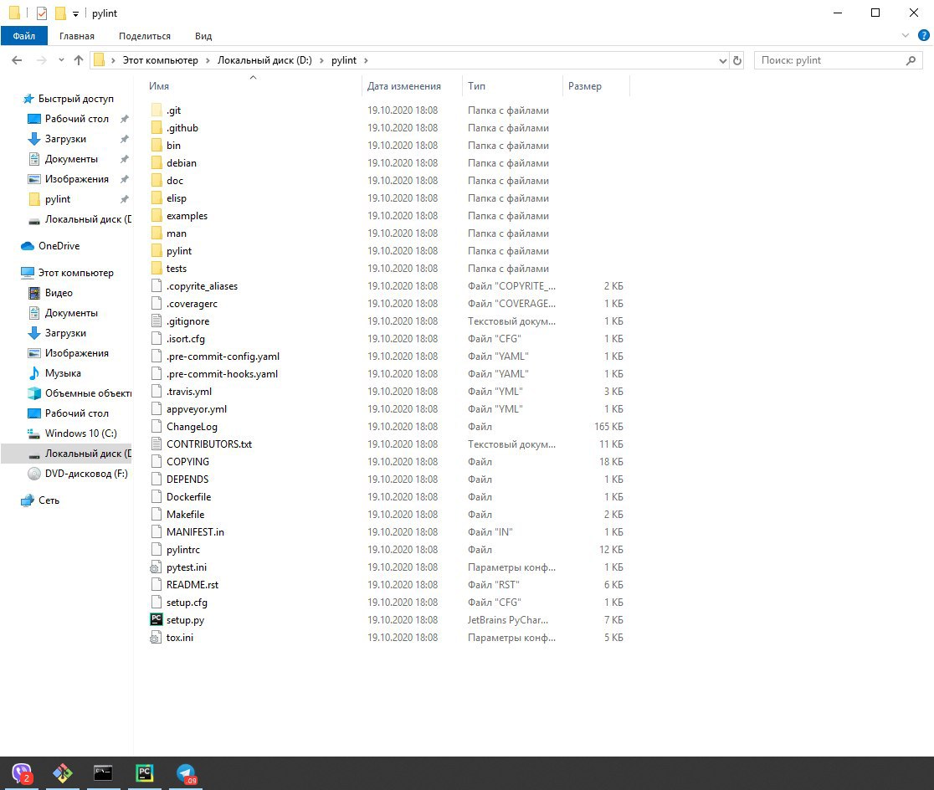The height and width of the screenshot is (790, 934).
Task: Select the tests folder
Action: click(177, 269)
